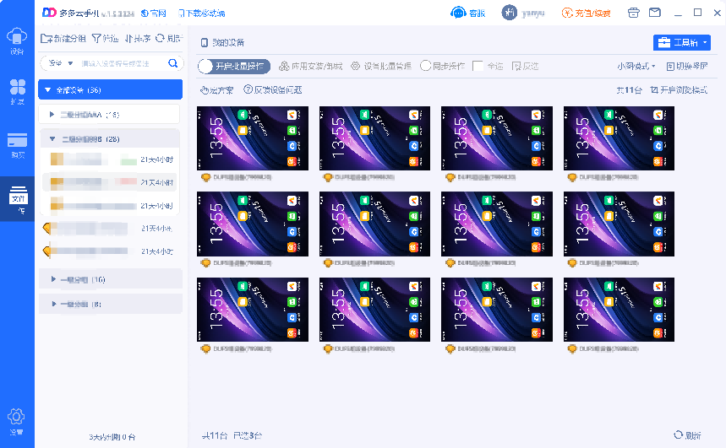Click the 设备批量管理 gear icon
This screenshot has height=448, width=726.
[355, 66]
